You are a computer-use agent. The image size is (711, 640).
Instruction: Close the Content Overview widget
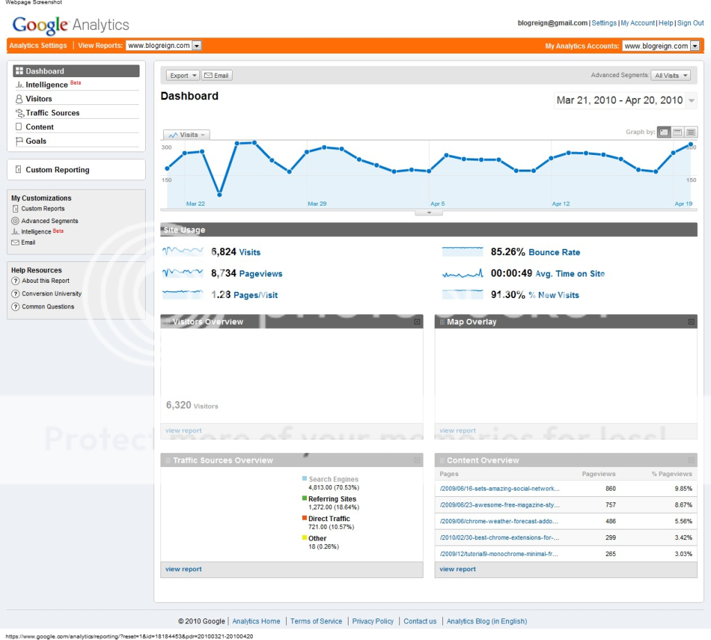691,460
